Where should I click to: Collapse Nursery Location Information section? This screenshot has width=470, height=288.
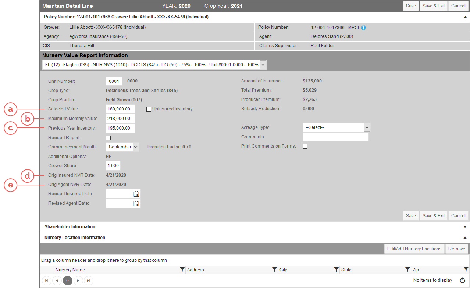click(465, 238)
